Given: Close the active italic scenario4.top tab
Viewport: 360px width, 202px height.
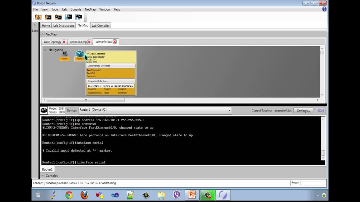Looking at the screenshot, I should 114,42.
